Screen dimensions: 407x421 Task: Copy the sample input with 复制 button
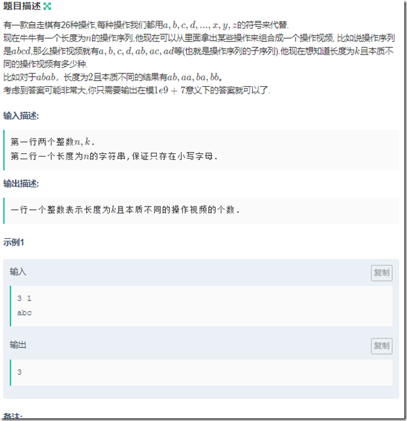pos(381,273)
